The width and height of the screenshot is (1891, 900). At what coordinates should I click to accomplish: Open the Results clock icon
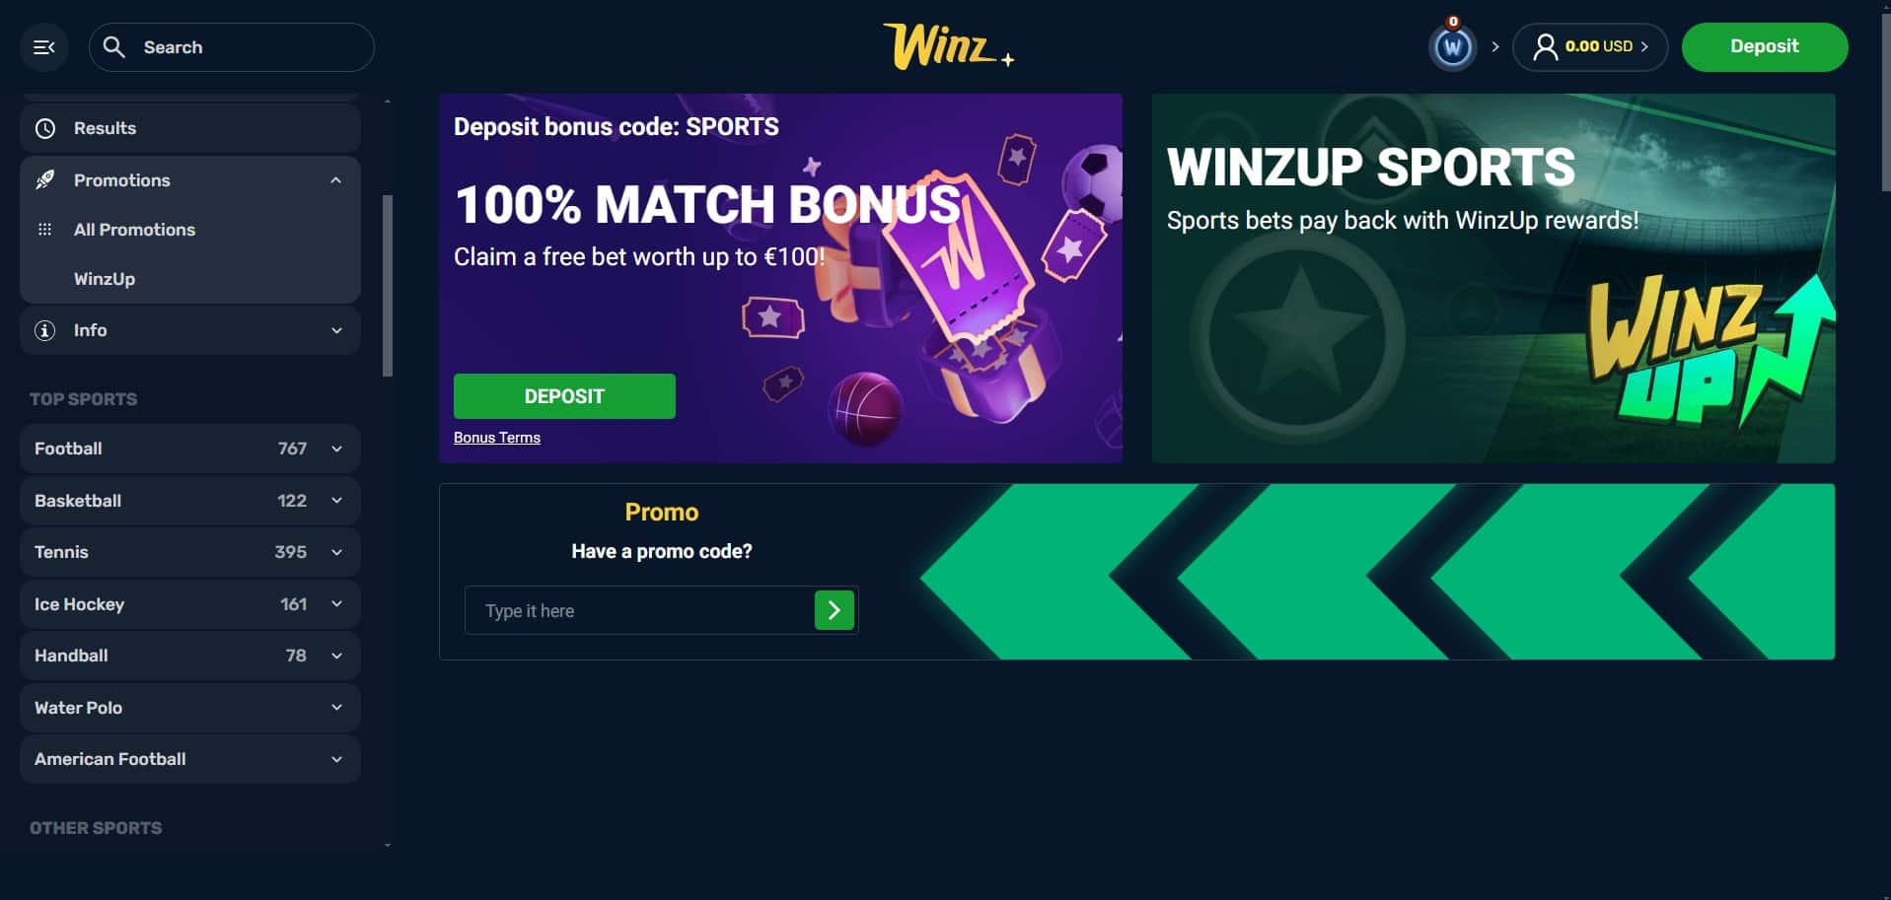45,128
